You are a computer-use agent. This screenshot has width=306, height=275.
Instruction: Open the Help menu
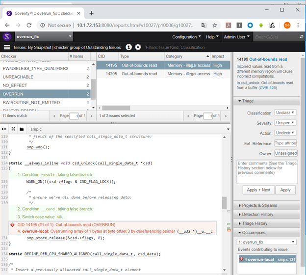(212, 37)
